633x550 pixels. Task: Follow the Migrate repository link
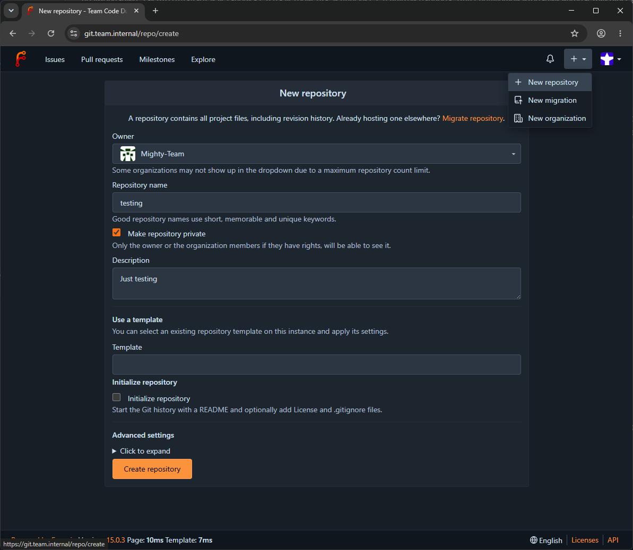(472, 118)
